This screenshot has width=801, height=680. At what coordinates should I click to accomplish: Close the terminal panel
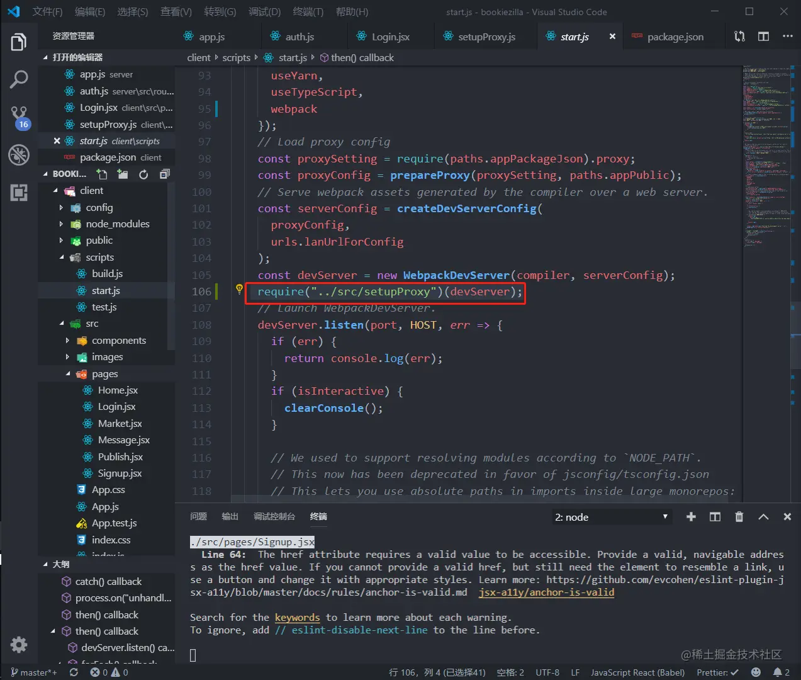pos(787,517)
